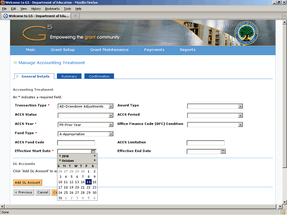Click the Previous button
Screen dimensions: 287x215
point(23,192)
